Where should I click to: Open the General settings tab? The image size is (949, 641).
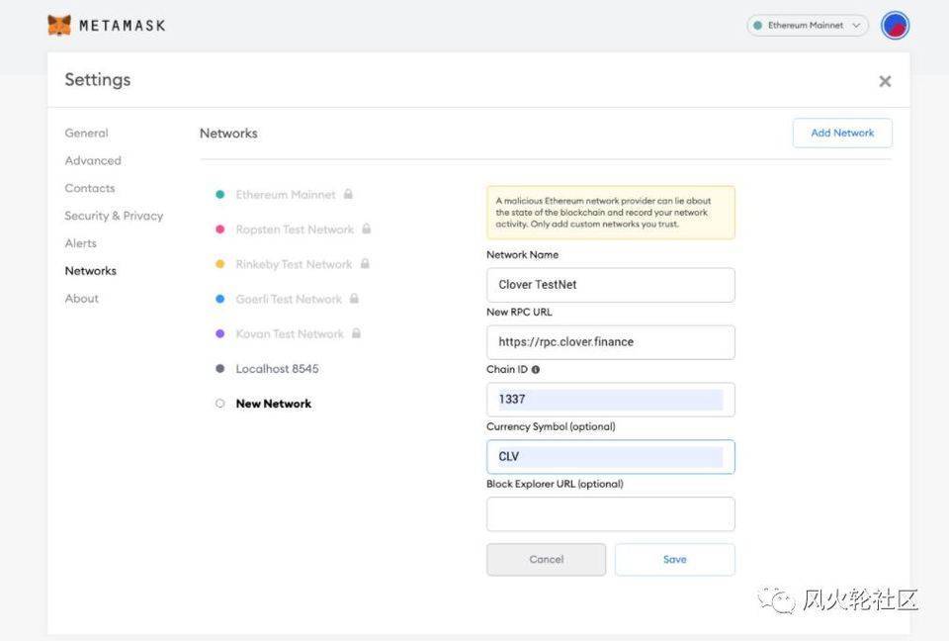tap(87, 133)
